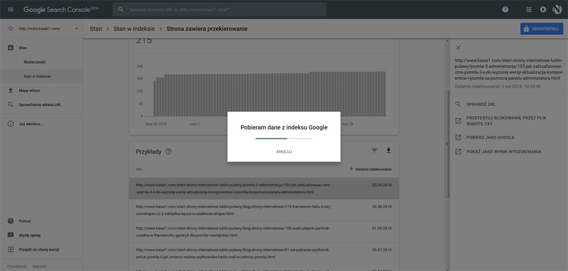Open the Help question mark icon in header
Screen dimensions: 568x271
(505, 9)
